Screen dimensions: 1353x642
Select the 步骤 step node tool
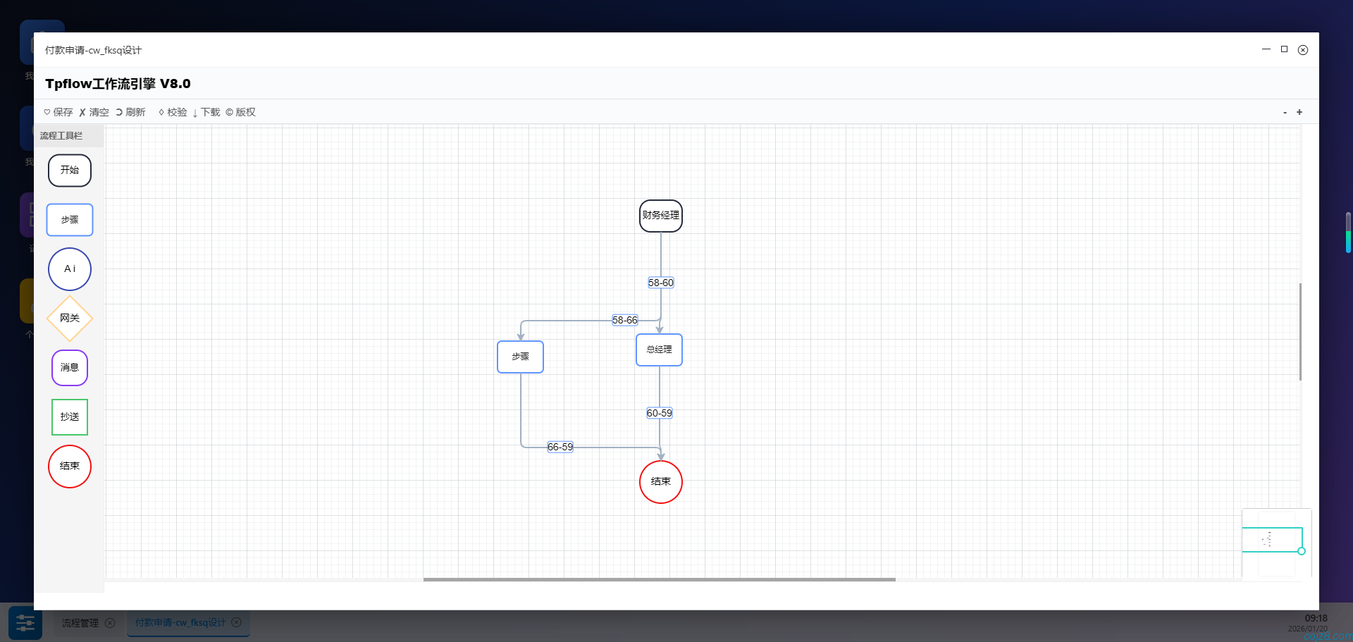click(x=70, y=220)
